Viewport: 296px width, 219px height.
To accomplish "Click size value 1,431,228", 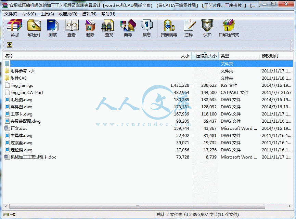I will (180, 85).
